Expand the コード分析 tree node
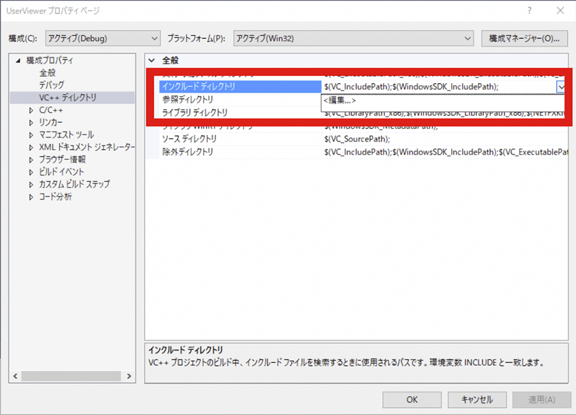The image size is (576, 415). [x=31, y=197]
